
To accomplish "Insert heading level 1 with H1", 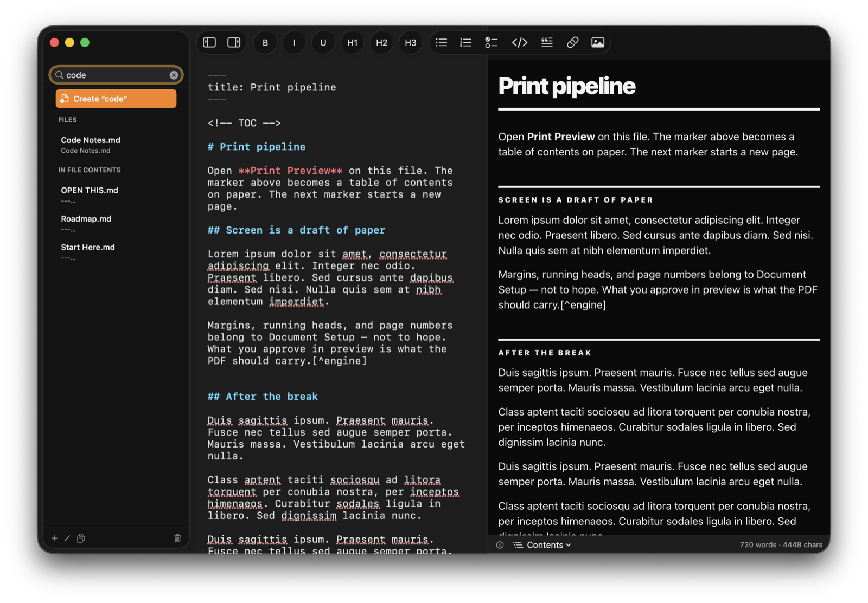I will (353, 42).
